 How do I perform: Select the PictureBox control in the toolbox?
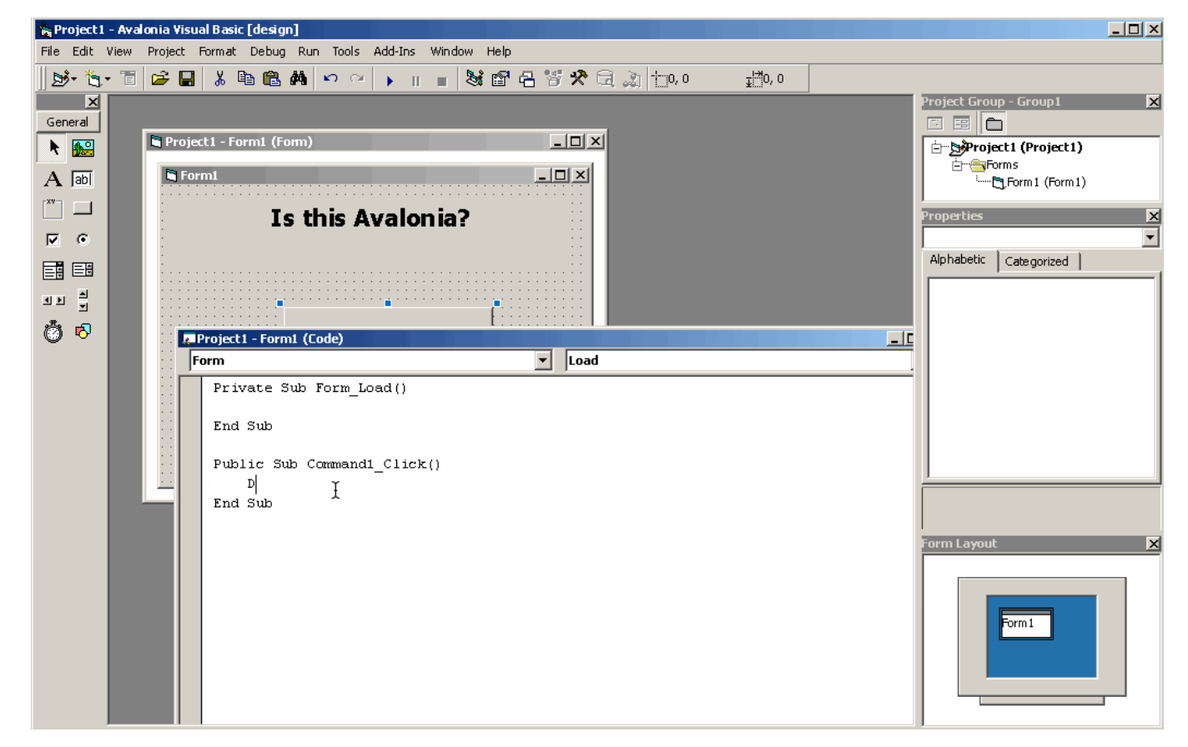click(x=83, y=148)
